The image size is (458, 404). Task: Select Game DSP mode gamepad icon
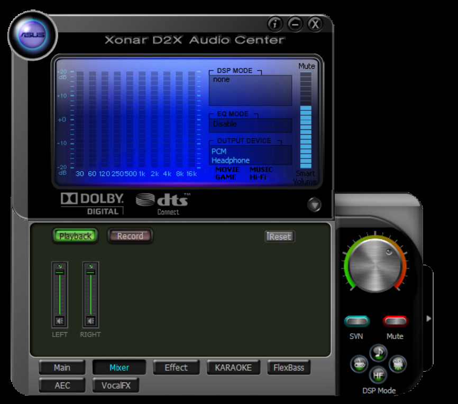point(359,364)
